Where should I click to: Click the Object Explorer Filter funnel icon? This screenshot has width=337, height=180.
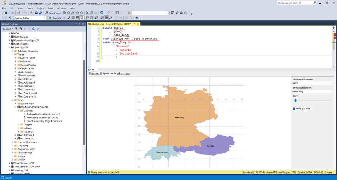(x=29, y=29)
